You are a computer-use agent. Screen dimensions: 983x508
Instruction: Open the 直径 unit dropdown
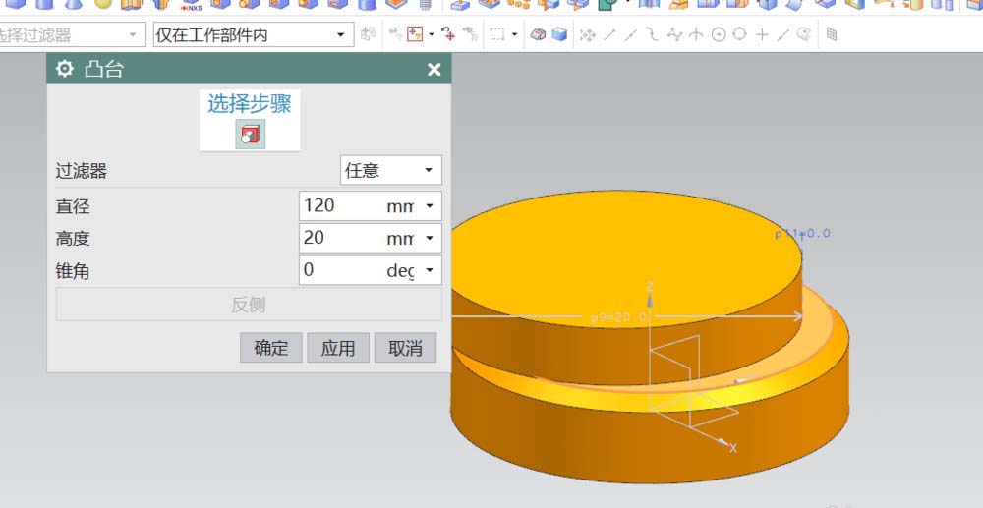coord(429,205)
